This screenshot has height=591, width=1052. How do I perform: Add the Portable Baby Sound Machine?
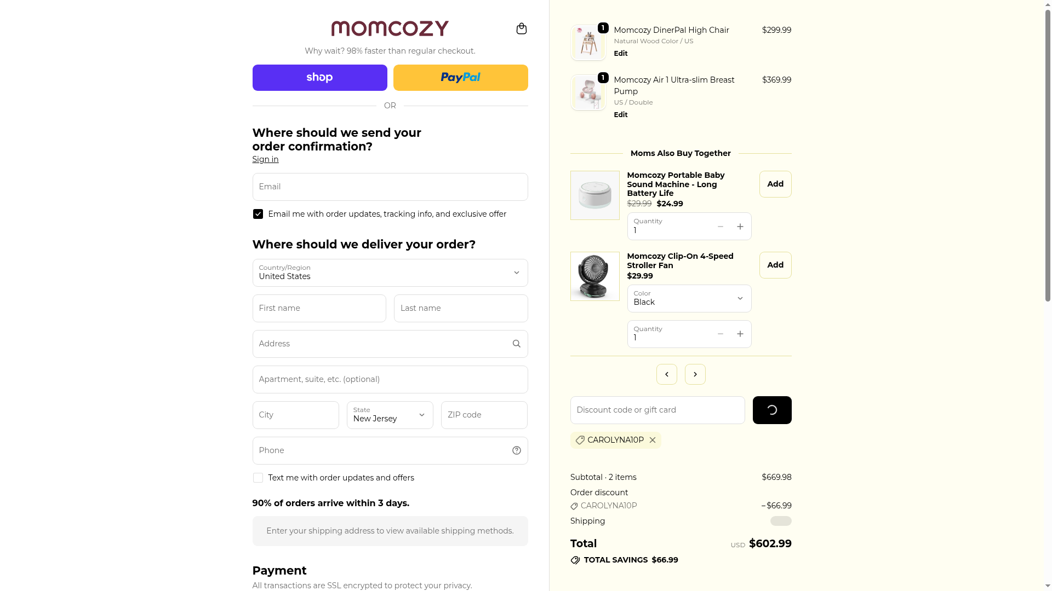[775, 184]
